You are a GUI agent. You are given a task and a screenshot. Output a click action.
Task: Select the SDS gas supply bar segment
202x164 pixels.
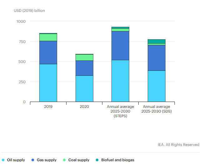[x=156, y=58]
